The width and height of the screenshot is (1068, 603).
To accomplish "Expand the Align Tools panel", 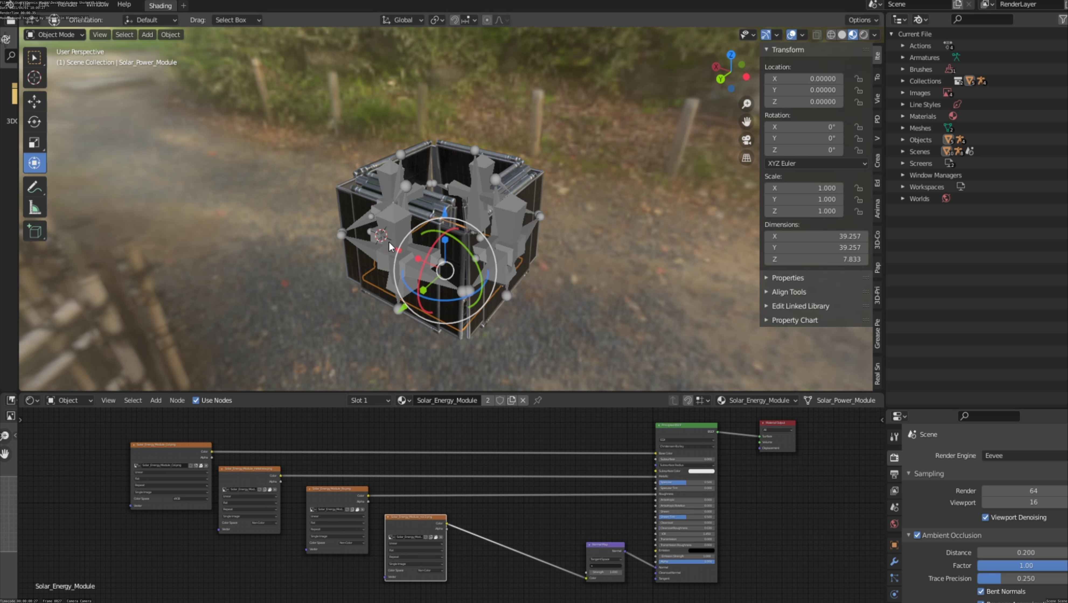I will pyautogui.click(x=789, y=292).
